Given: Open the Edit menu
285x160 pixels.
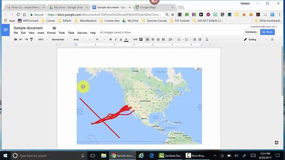Looking at the screenshot, I should coord(23,33).
